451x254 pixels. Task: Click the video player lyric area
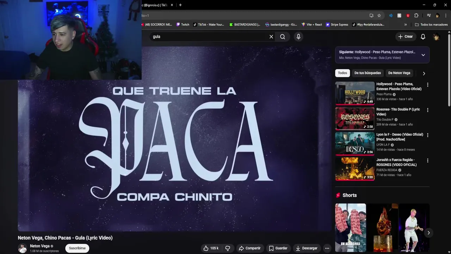point(175,139)
